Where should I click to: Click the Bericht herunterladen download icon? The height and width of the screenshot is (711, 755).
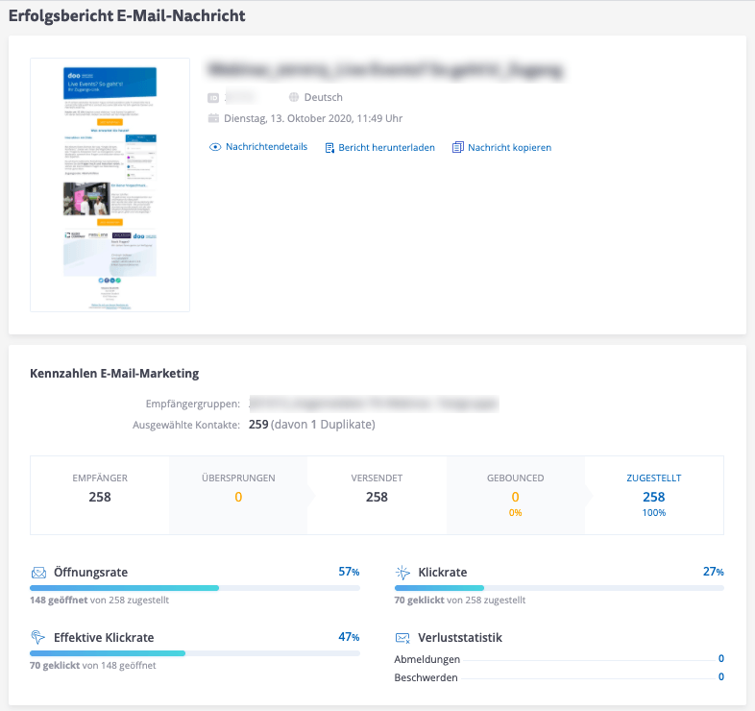pyautogui.click(x=329, y=148)
